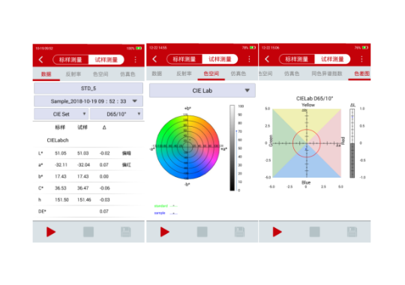
Task: Check the battery icon in left screen status bar
Action: (139, 48)
